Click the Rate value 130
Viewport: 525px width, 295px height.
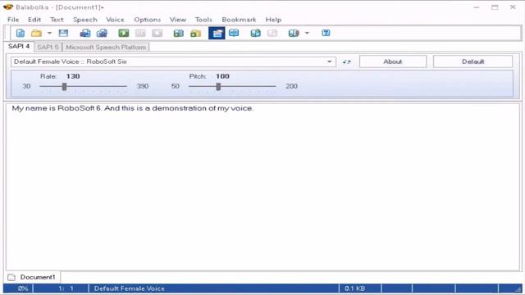point(73,76)
